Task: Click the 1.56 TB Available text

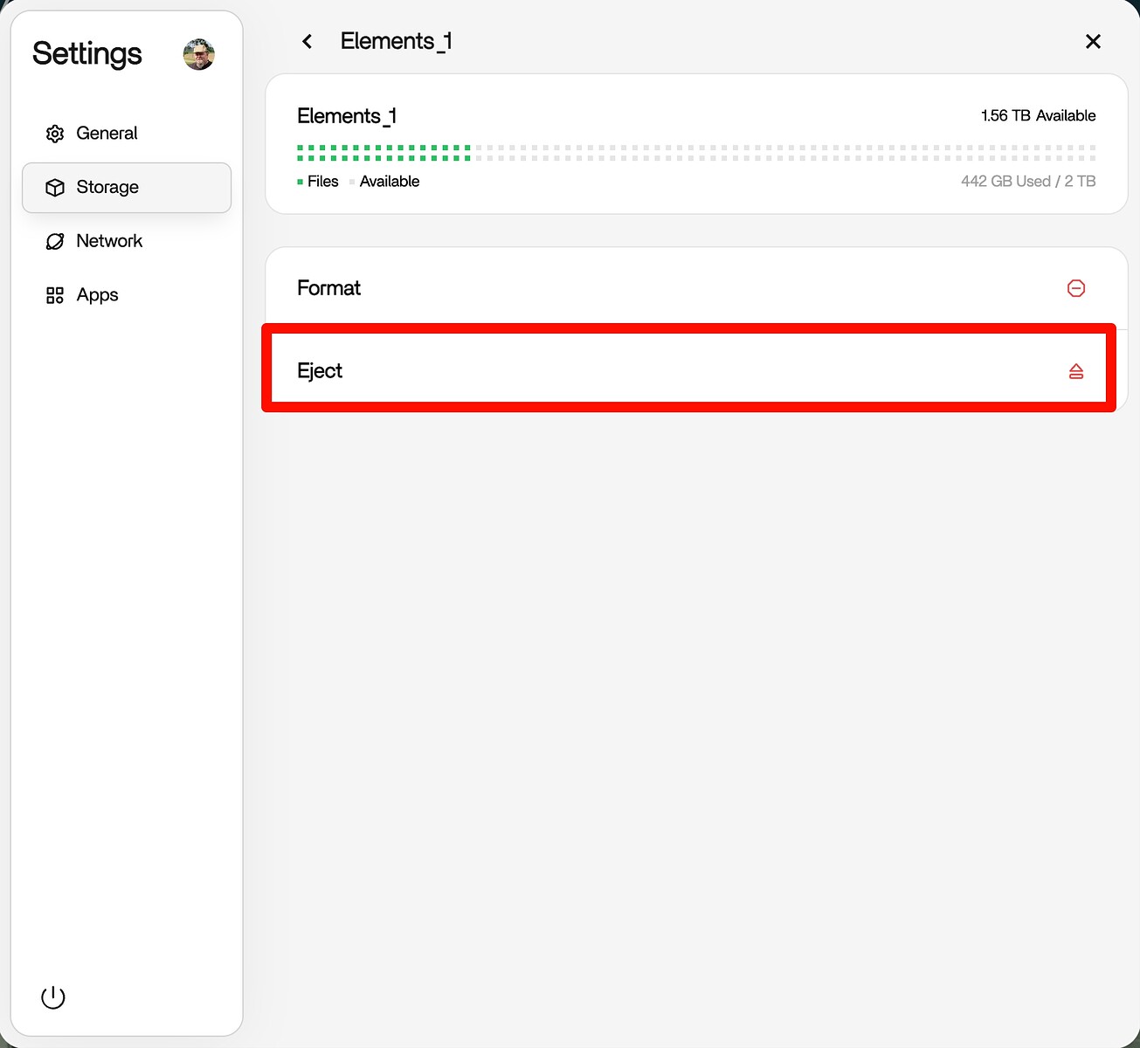Action: point(1038,116)
